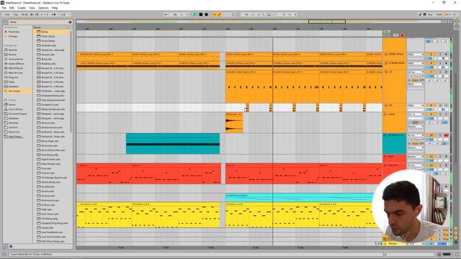This screenshot has width=461, height=259.
Task: Select the Delay device in results
Action: pyautogui.click(x=45, y=32)
